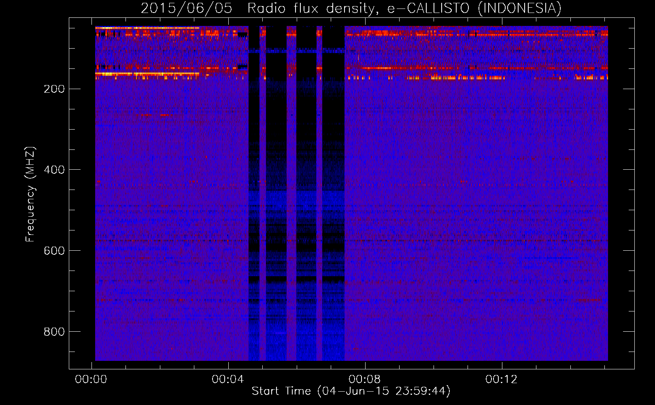Click the 00:08 time tick label
This screenshot has width=655, height=405.
pyautogui.click(x=365, y=379)
